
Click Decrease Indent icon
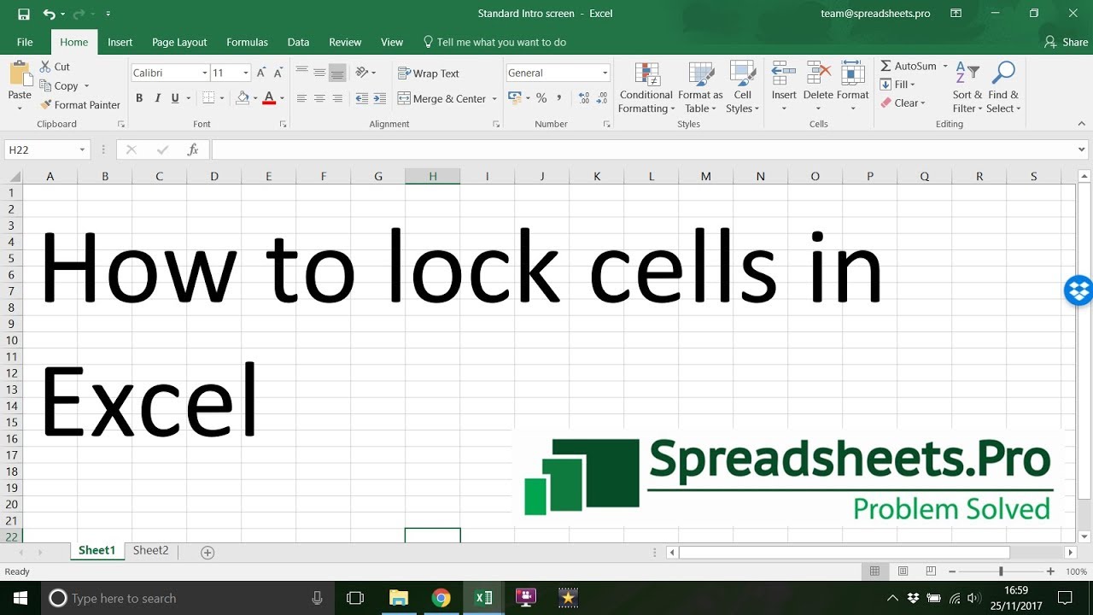coord(361,99)
